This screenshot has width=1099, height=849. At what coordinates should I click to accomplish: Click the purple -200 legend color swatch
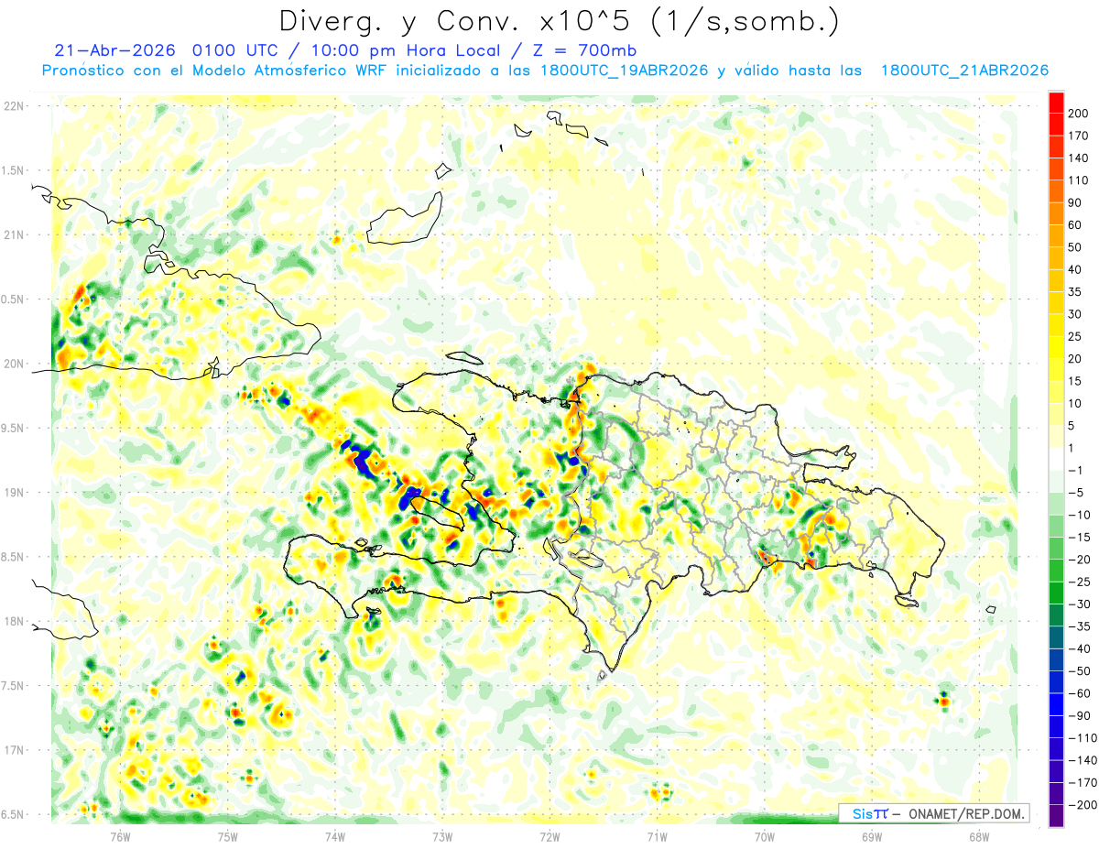1056,816
